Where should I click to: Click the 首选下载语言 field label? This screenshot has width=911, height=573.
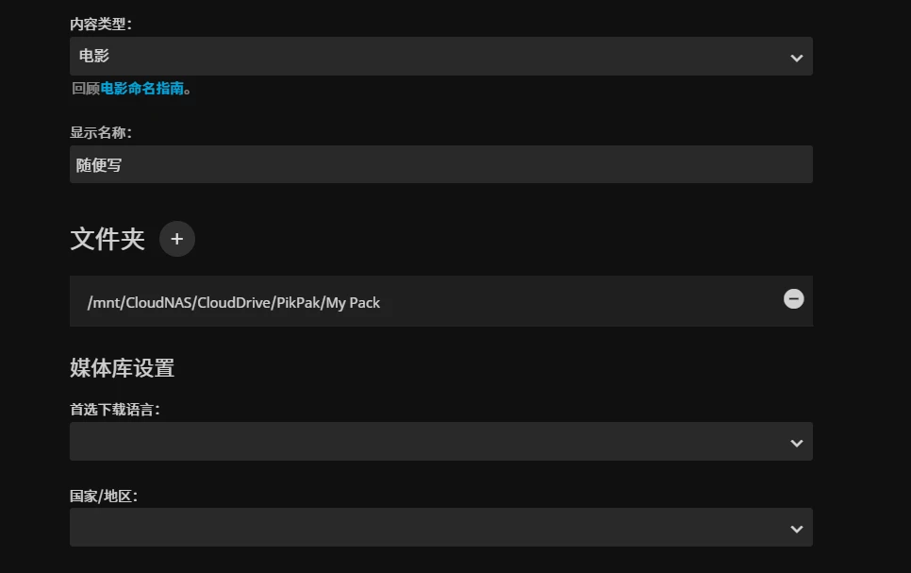114,410
